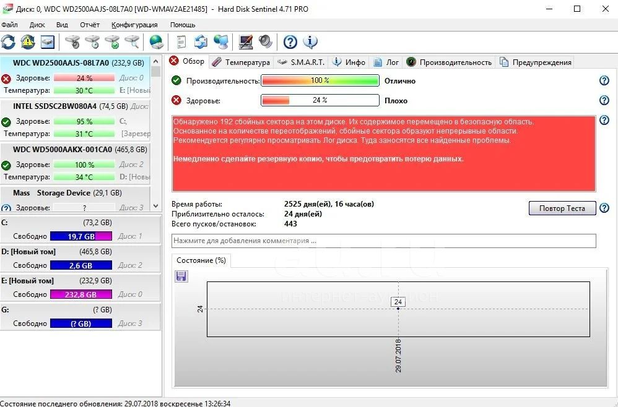The height and width of the screenshot is (407, 618).
Task: Click the 24 data point on the graph
Action: tap(398, 308)
